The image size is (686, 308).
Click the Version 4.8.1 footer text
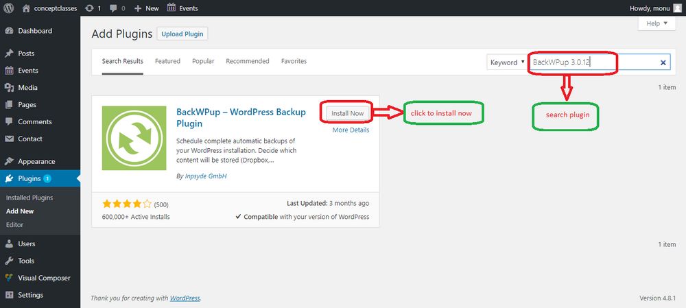point(658,298)
